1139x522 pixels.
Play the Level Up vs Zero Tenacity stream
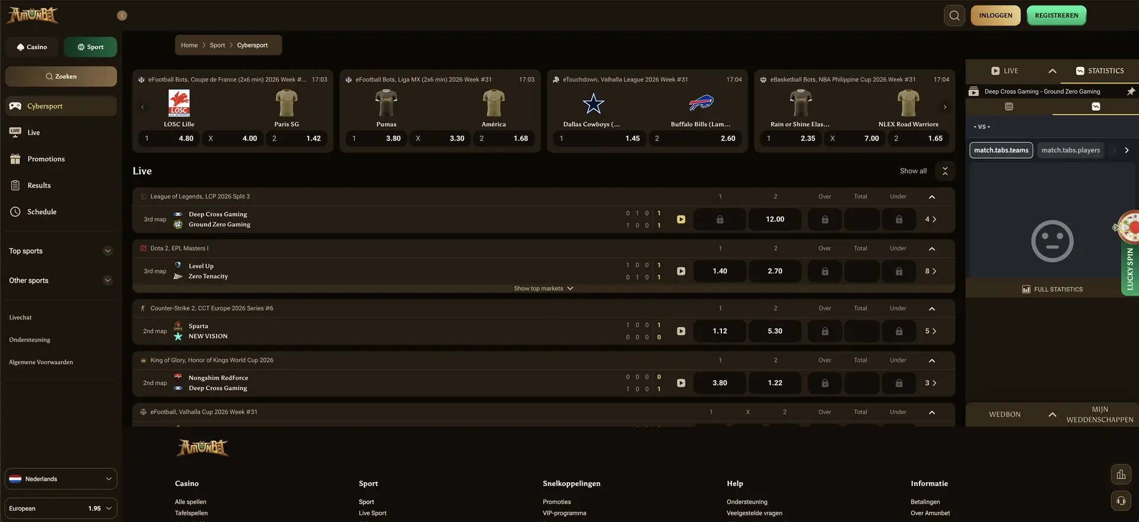[x=681, y=271]
